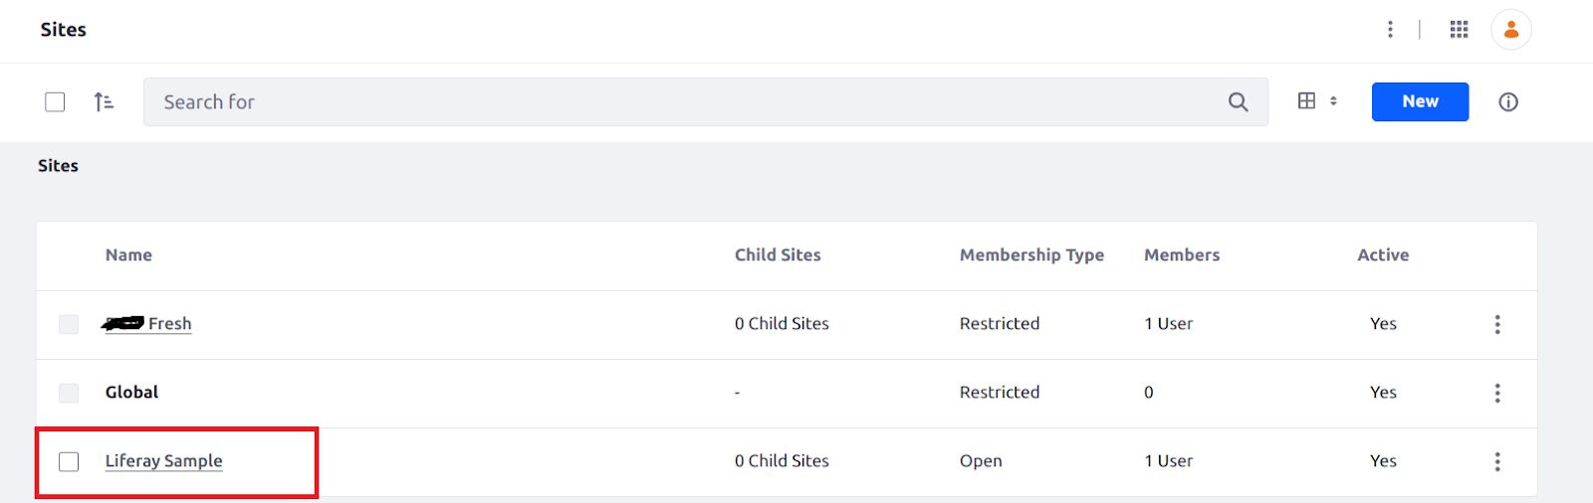This screenshot has width=1593, height=503.
Task: Click the Membership Type column header
Action: tap(1031, 254)
